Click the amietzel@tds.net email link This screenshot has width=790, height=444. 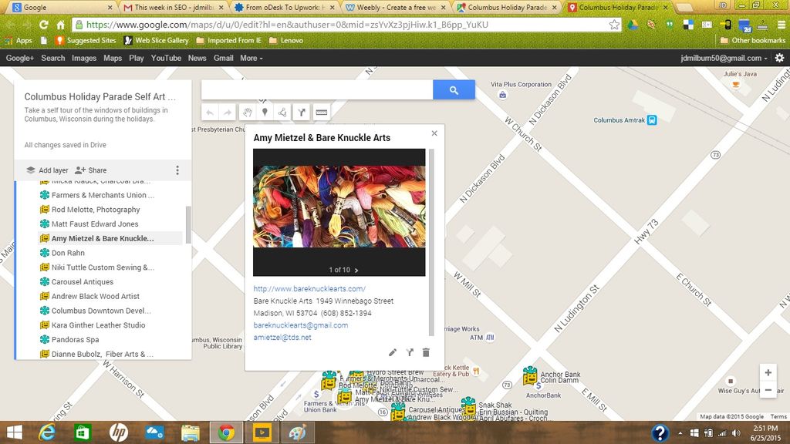[282, 338]
